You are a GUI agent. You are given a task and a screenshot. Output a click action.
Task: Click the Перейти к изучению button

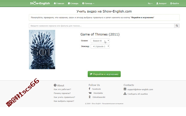[104, 74]
